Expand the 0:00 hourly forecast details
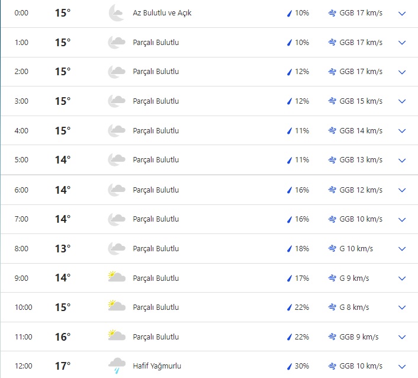This screenshot has width=418, height=378. (x=403, y=13)
